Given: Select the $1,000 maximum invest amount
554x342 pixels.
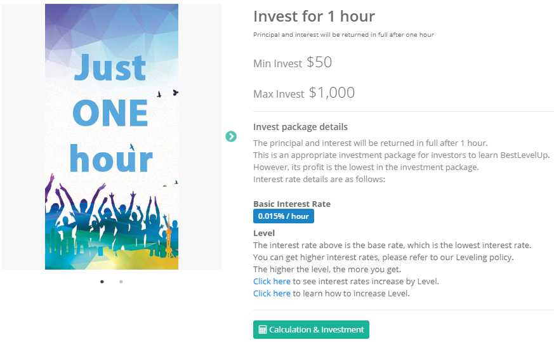Looking at the screenshot, I should (332, 93).
